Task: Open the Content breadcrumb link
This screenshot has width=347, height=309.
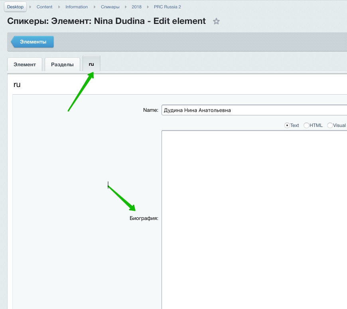Action: point(44,7)
